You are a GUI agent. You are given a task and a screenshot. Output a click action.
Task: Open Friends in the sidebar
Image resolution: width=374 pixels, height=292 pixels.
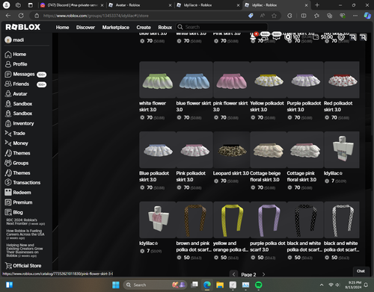(25, 84)
